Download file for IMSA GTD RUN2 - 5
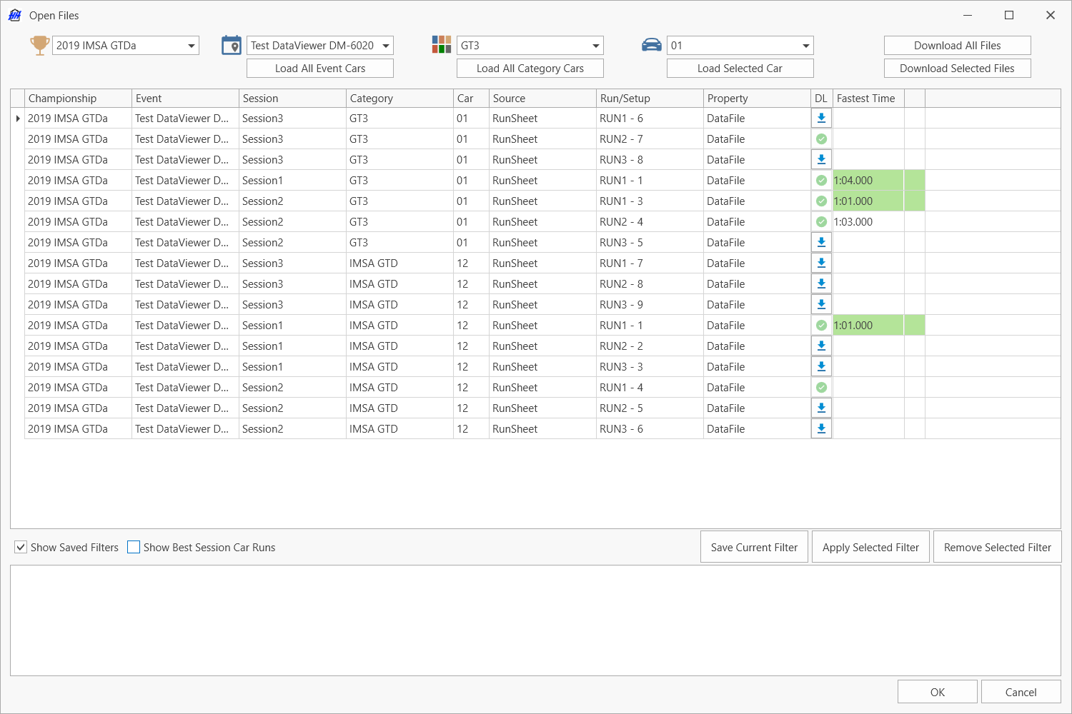Image resolution: width=1072 pixels, height=714 pixels. pyautogui.click(x=822, y=408)
